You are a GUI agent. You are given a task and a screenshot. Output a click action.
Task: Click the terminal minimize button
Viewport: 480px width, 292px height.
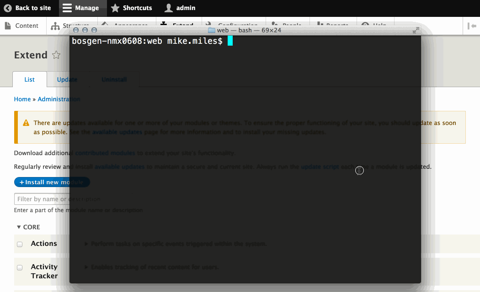coord(85,30)
